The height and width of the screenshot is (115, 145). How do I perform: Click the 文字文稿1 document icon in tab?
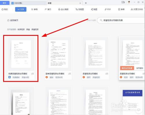(x=12, y=3)
